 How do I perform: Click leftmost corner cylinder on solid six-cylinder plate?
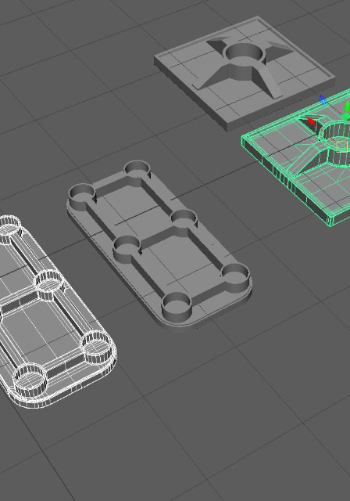82,195
